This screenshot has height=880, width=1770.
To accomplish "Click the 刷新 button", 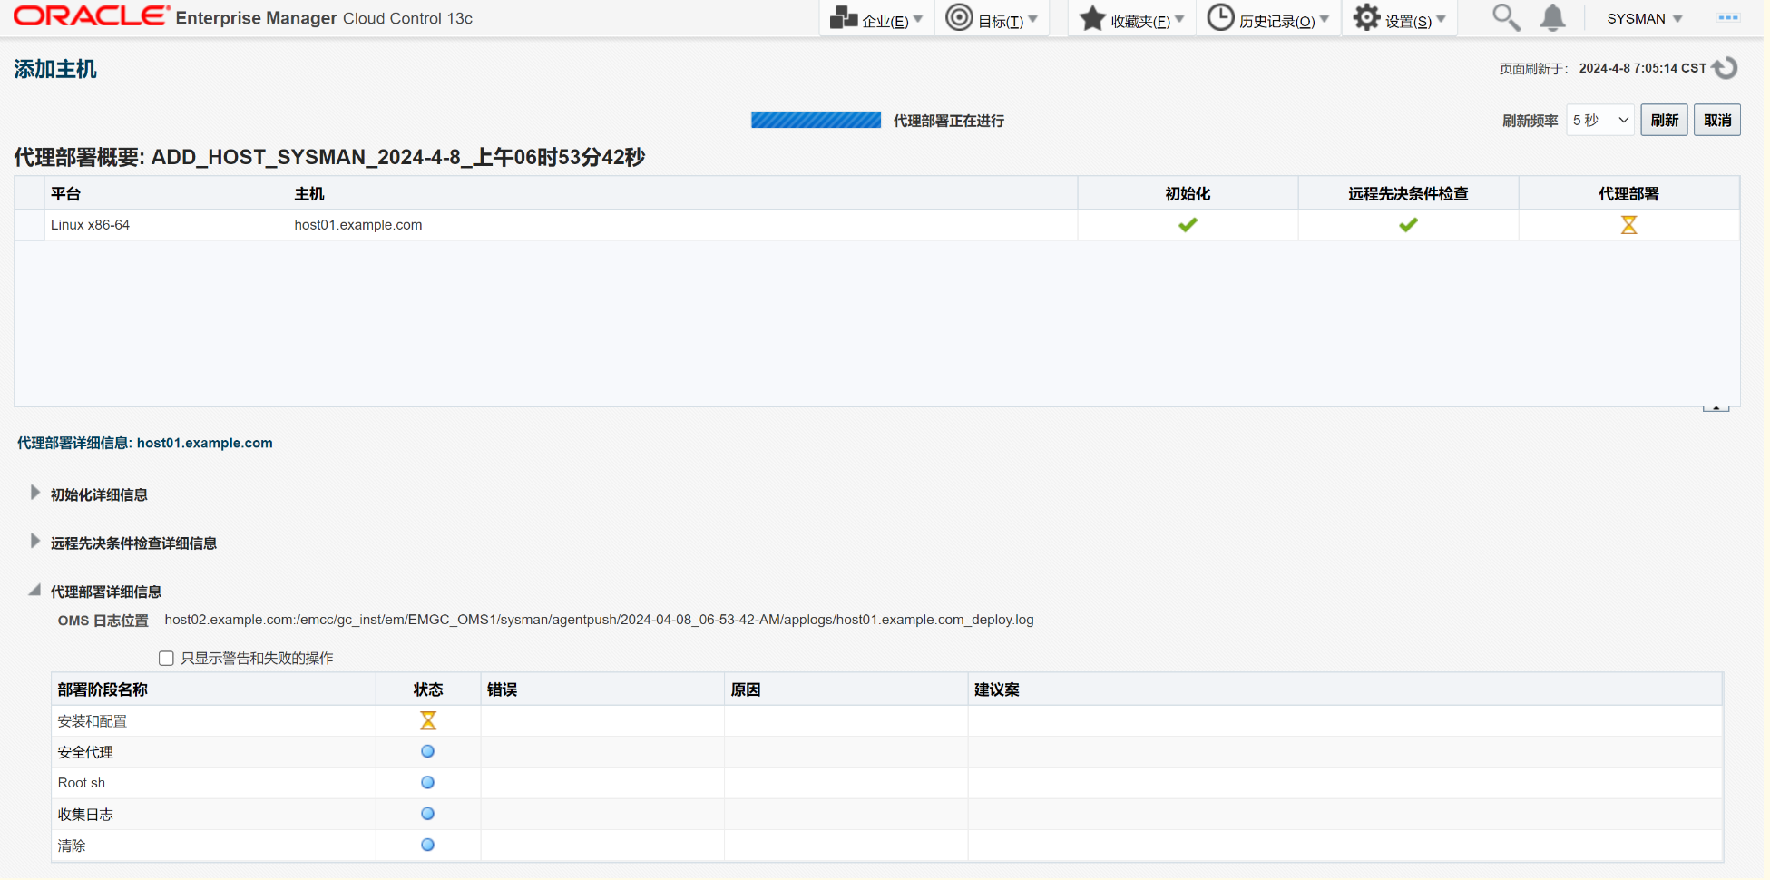I will point(1664,121).
